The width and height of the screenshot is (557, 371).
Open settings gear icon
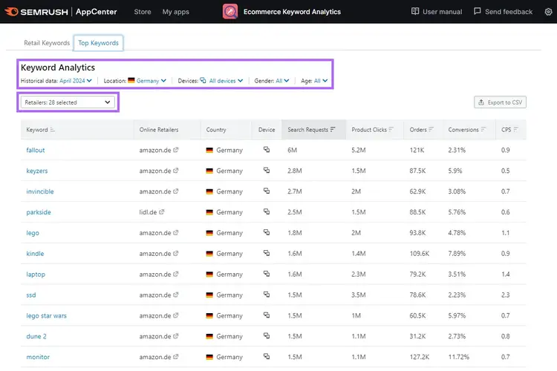click(549, 12)
